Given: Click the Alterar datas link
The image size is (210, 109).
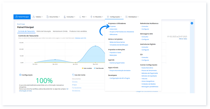Looking at the screenshot, I should 183,39.
